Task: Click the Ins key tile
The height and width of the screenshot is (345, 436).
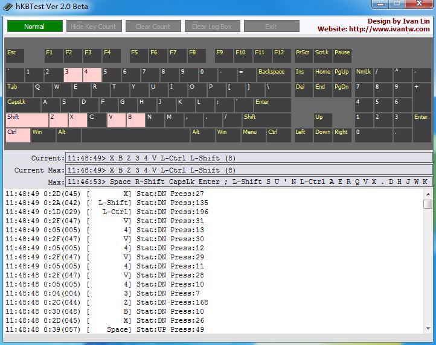Action: 304,75
